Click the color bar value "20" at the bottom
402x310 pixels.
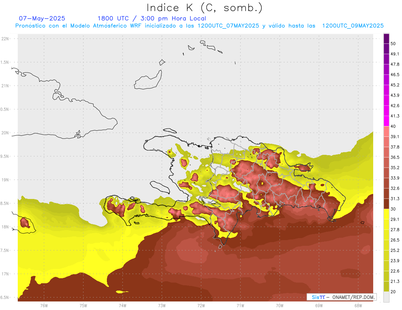tap(393, 292)
